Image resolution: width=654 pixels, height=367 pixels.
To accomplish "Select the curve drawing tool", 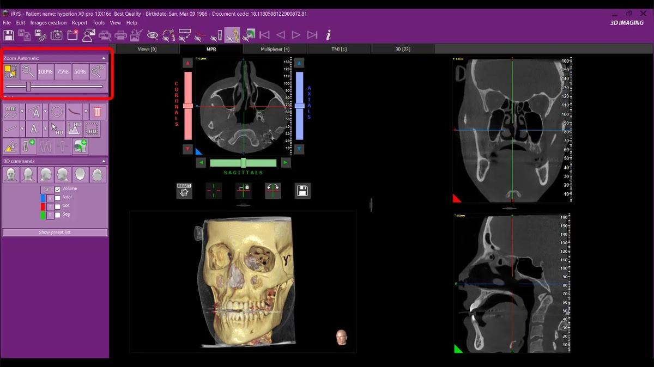I will (x=74, y=112).
